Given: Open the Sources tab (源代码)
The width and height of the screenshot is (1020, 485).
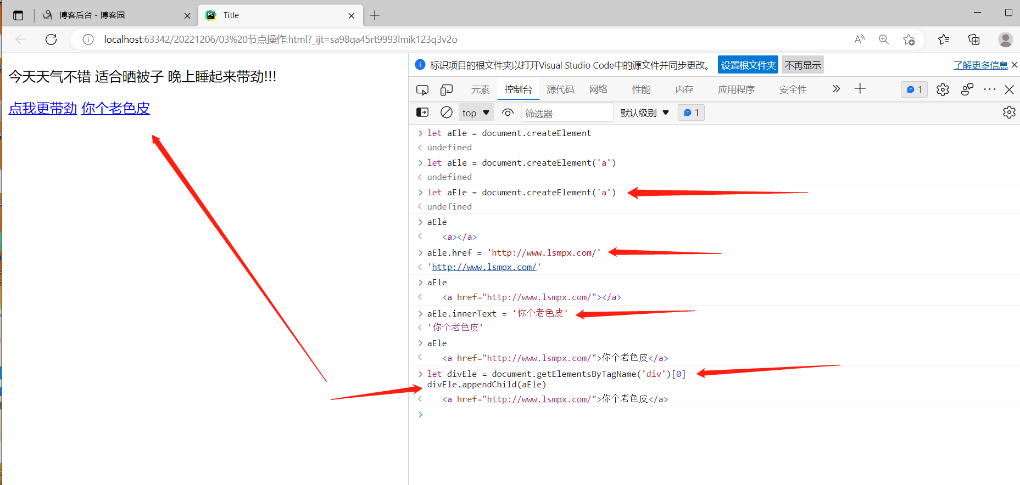Looking at the screenshot, I should (x=560, y=89).
